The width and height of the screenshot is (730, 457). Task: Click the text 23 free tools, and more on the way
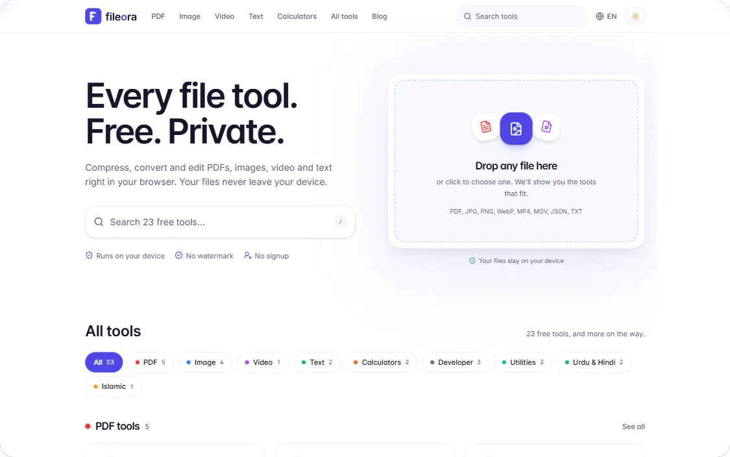pyautogui.click(x=585, y=334)
